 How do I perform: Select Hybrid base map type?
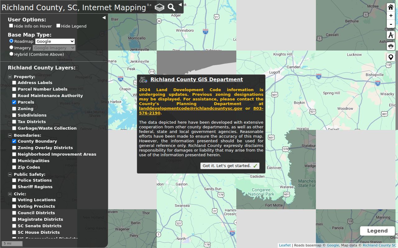(x=12, y=54)
